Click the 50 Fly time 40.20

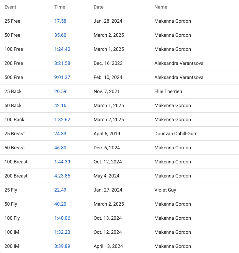coord(60,204)
